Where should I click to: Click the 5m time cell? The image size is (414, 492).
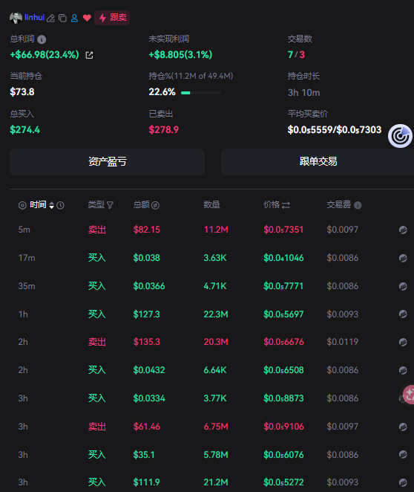[x=24, y=230]
